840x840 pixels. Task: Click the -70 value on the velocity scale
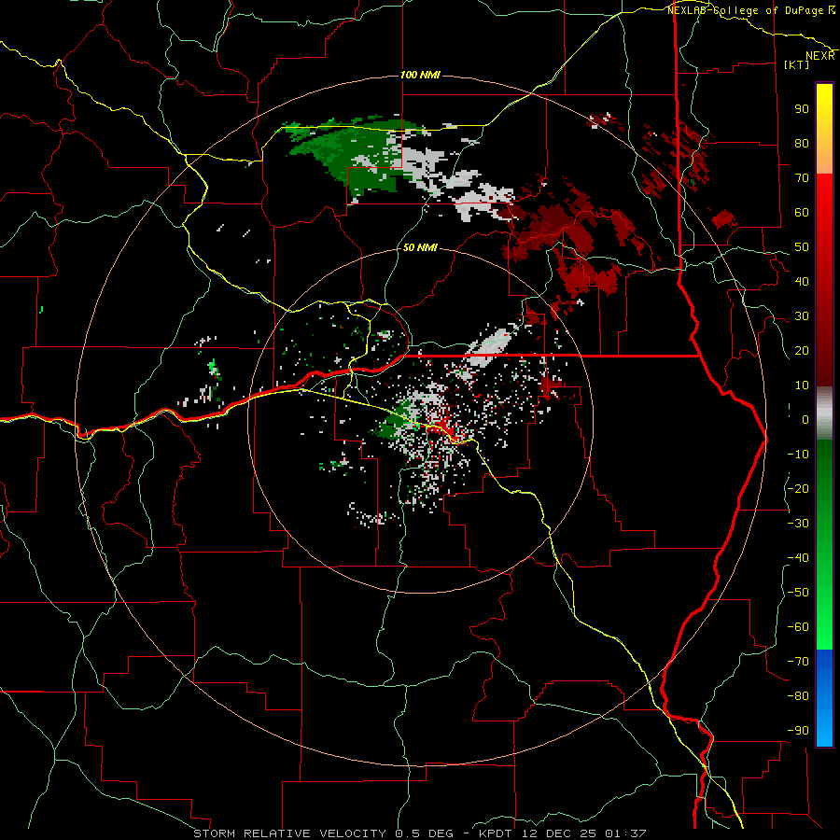(x=798, y=662)
